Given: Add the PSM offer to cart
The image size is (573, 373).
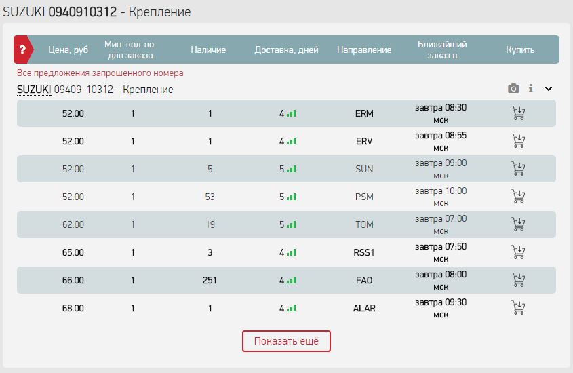Looking at the screenshot, I should point(519,197).
